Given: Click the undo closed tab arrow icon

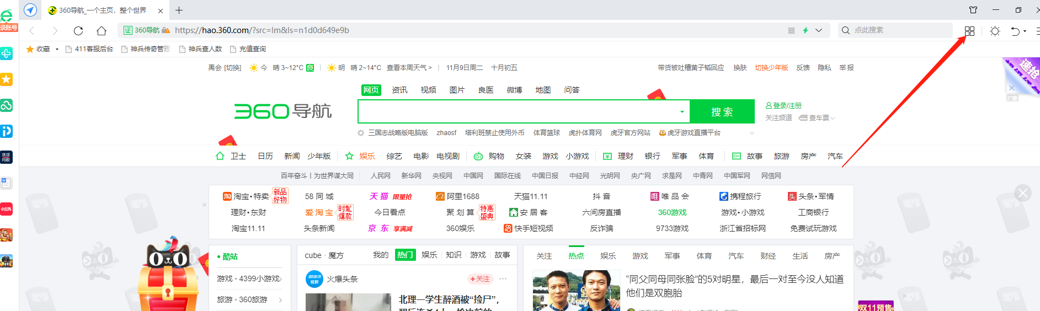Looking at the screenshot, I should click(1015, 31).
